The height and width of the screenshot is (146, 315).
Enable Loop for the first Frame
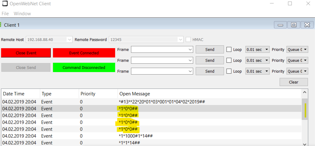229,49
